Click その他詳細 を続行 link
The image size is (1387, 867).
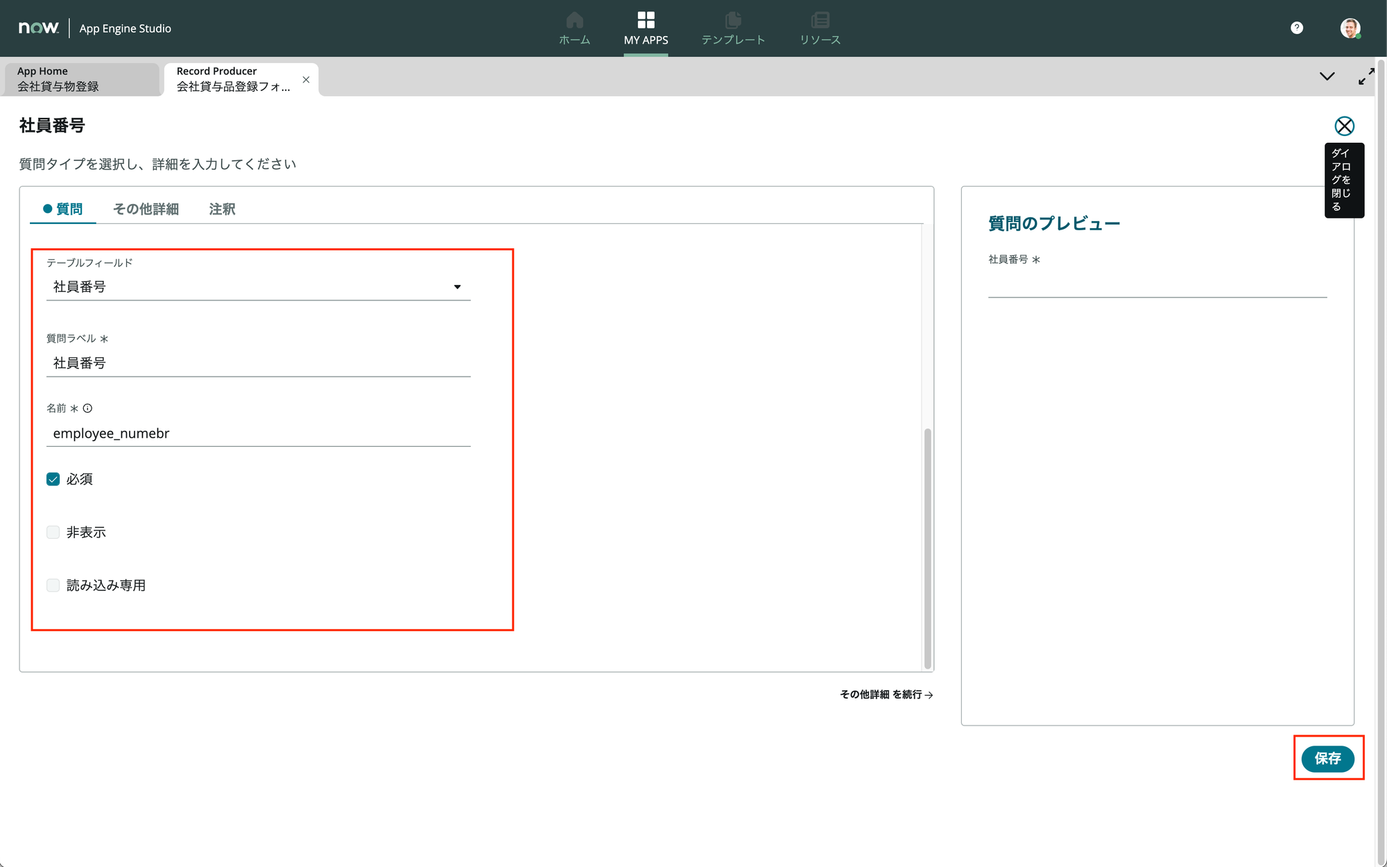coord(886,694)
